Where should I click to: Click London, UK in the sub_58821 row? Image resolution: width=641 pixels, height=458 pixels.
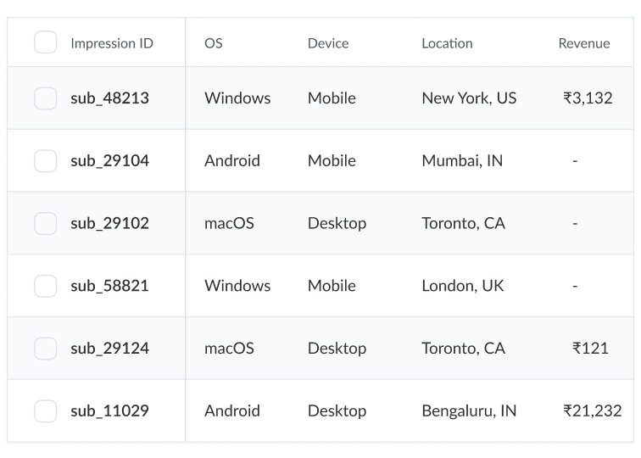coord(462,286)
